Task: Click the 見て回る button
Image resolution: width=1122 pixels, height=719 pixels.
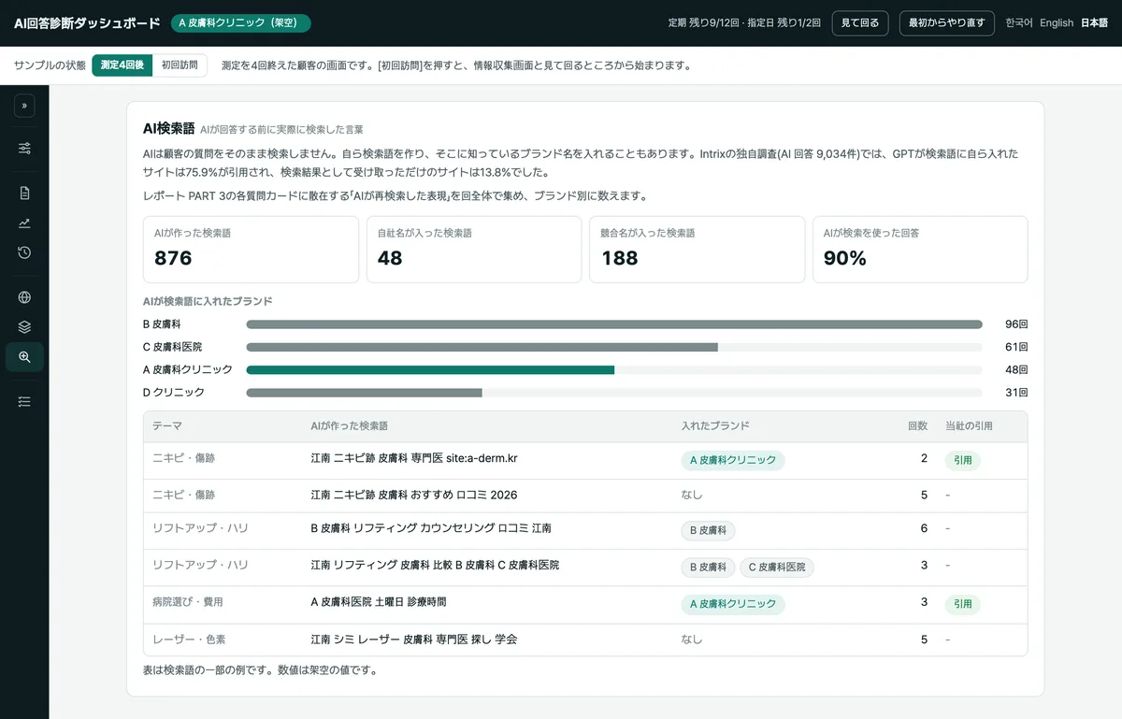Action: [859, 23]
